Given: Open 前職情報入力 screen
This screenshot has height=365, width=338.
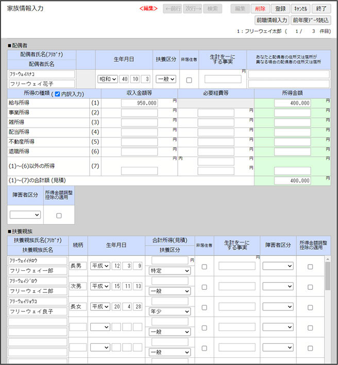Looking at the screenshot, I should pyautogui.click(x=272, y=20).
